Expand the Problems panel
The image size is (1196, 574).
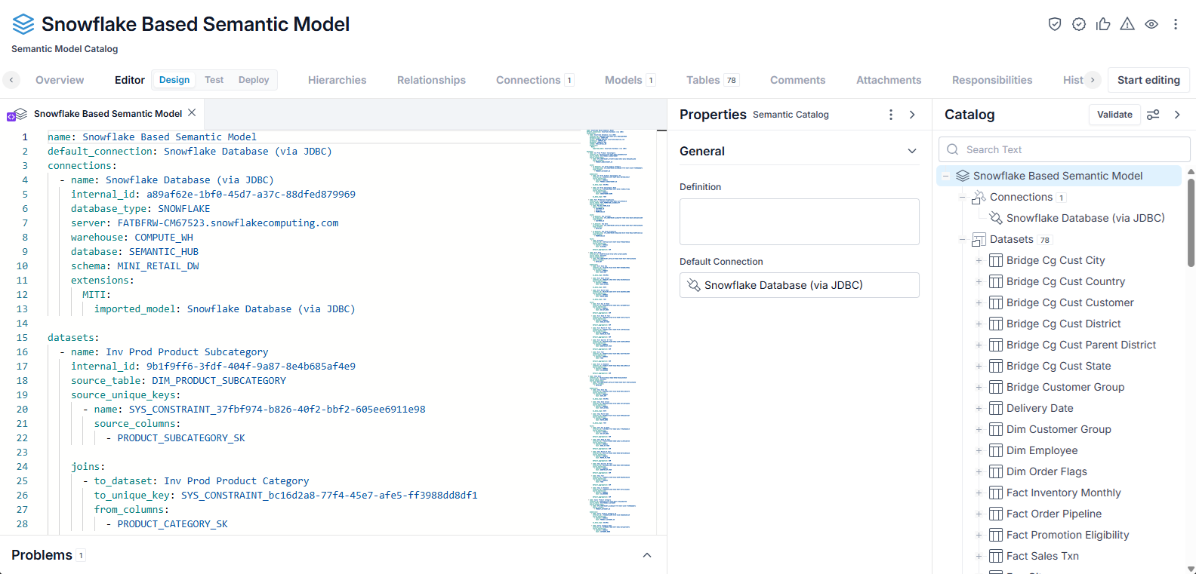[647, 555]
